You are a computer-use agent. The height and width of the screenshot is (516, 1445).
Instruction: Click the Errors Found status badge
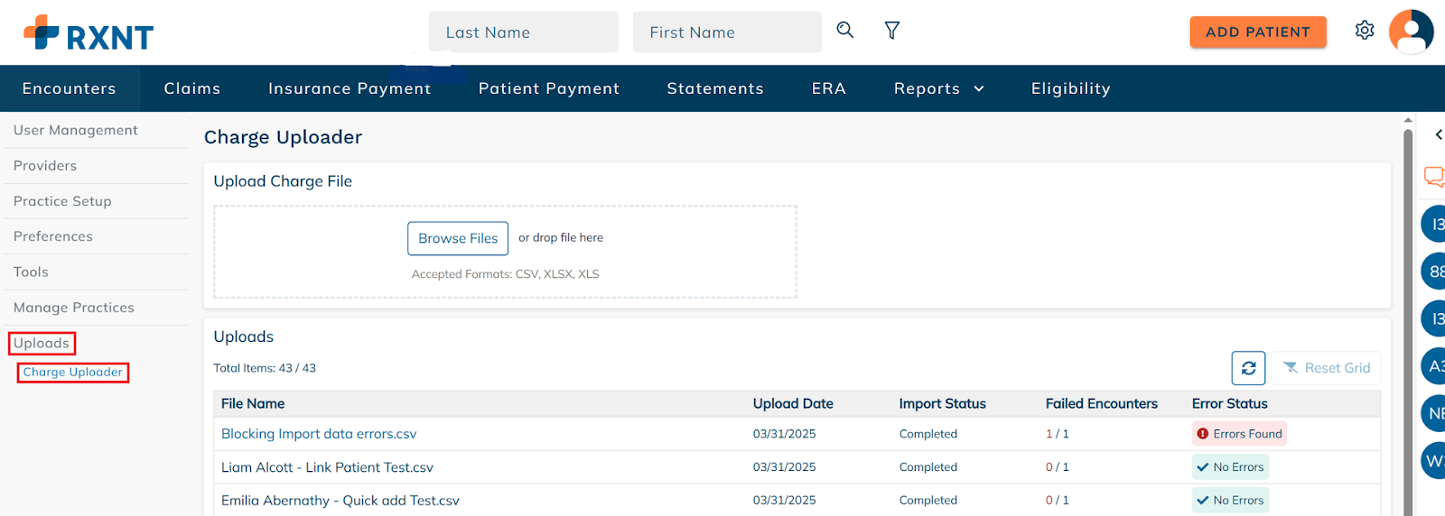point(1239,434)
